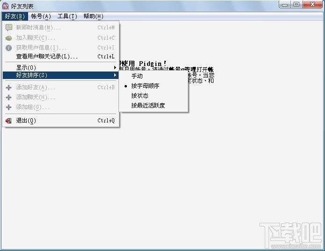This screenshot has width=325, height=251.
Task: Select 按字母顺序 alphabetical sort option
Action: click(x=154, y=86)
